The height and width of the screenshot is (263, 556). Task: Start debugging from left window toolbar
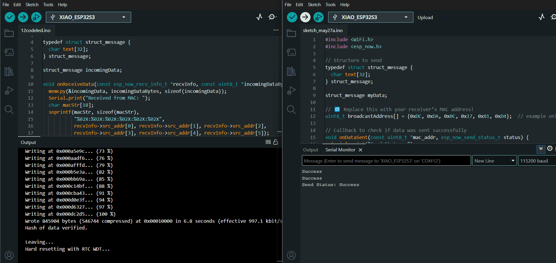(x=36, y=17)
